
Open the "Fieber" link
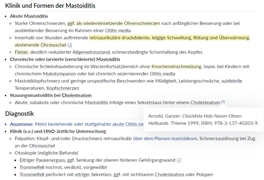tap(21, 52)
